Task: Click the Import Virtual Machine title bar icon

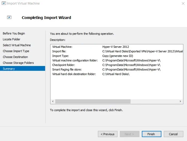Action: (3, 3)
